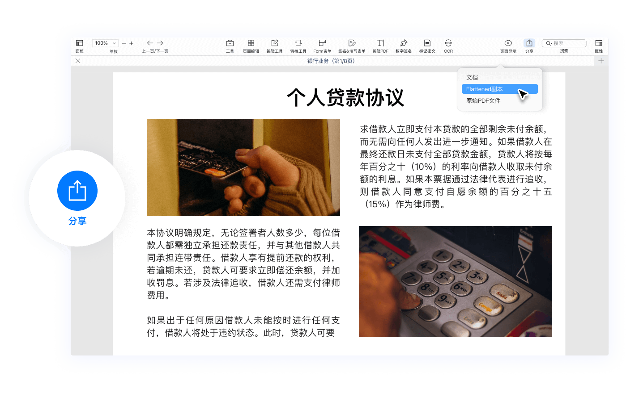Open the 工具 toolbox icon
The width and height of the screenshot is (639, 393).
[230, 43]
